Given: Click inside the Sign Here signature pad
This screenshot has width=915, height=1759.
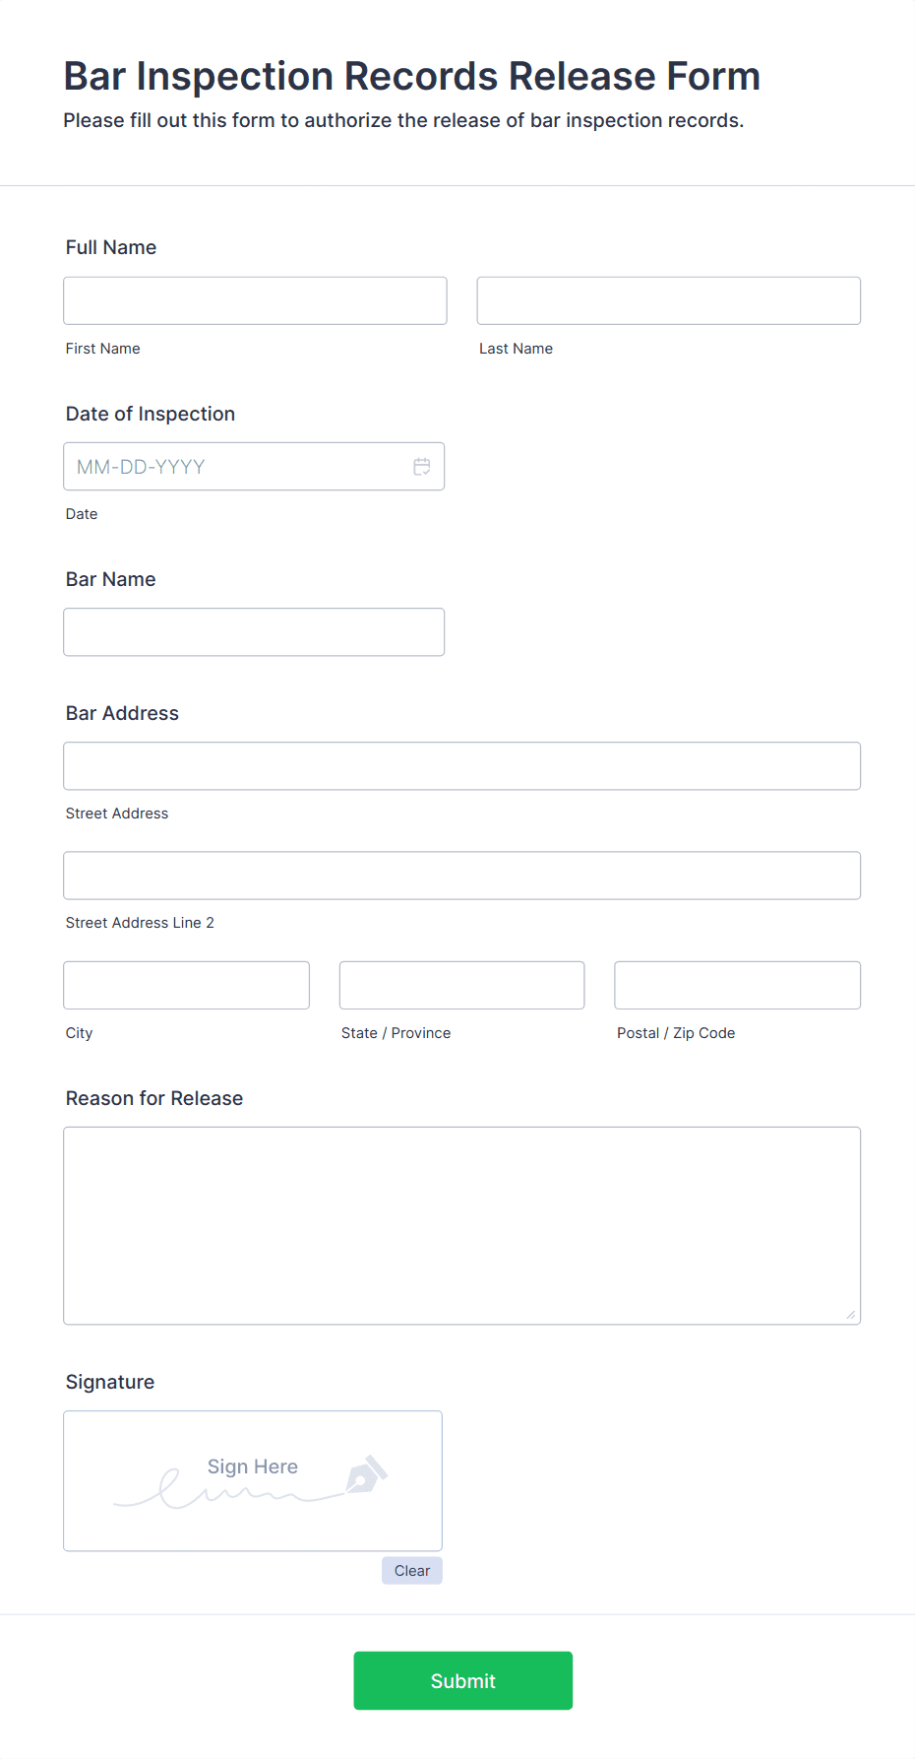Looking at the screenshot, I should (252, 1480).
